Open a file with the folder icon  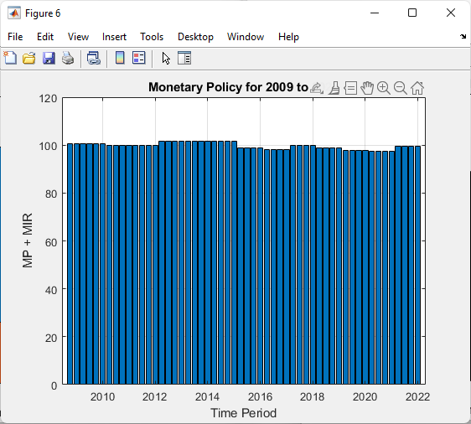tap(29, 58)
